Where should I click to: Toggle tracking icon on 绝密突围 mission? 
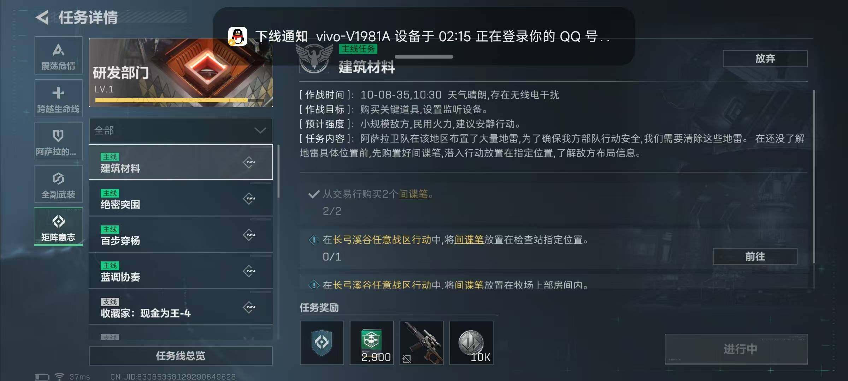[249, 199]
